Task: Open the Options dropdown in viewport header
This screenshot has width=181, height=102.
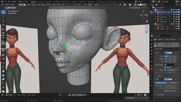Action: pyautogui.click(x=145, y=8)
